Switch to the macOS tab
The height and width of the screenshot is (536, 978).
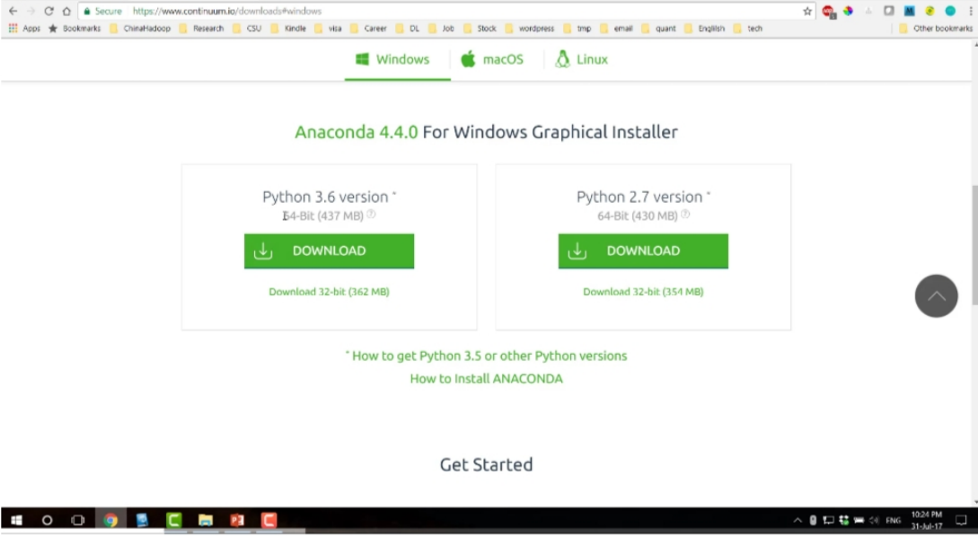pyautogui.click(x=492, y=59)
